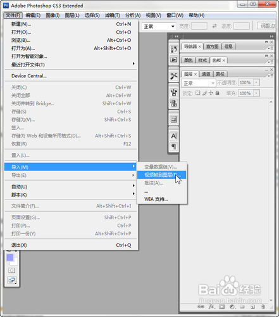Open the 正常 blend mode dropdown in Layers
The height and width of the screenshot is (317, 279).
click(198, 83)
